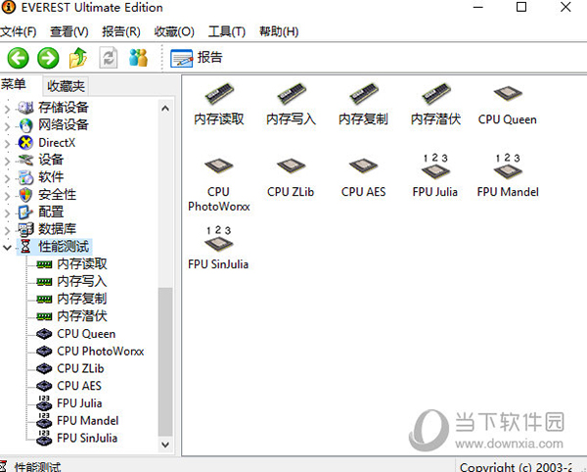Go forward with the green right arrow
587x472 pixels.
tap(48, 58)
